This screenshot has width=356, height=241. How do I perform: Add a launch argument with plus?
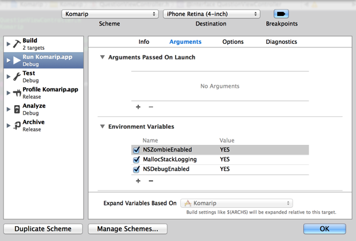pyautogui.click(x=138, y=107)
